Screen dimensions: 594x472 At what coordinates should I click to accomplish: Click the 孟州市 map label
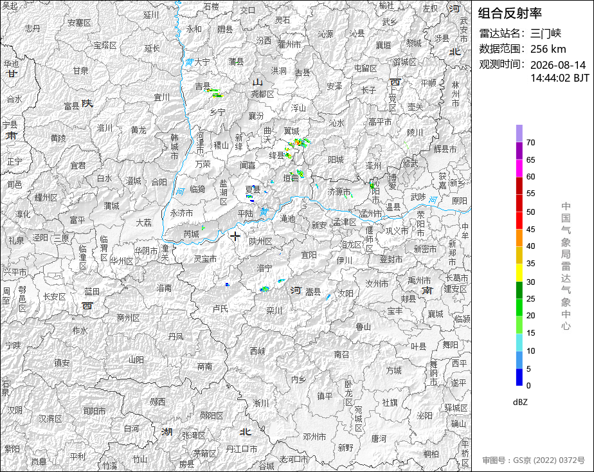click(371, 214)
